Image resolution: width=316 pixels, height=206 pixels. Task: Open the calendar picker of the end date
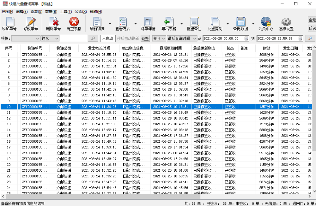(x=300, y=38)
